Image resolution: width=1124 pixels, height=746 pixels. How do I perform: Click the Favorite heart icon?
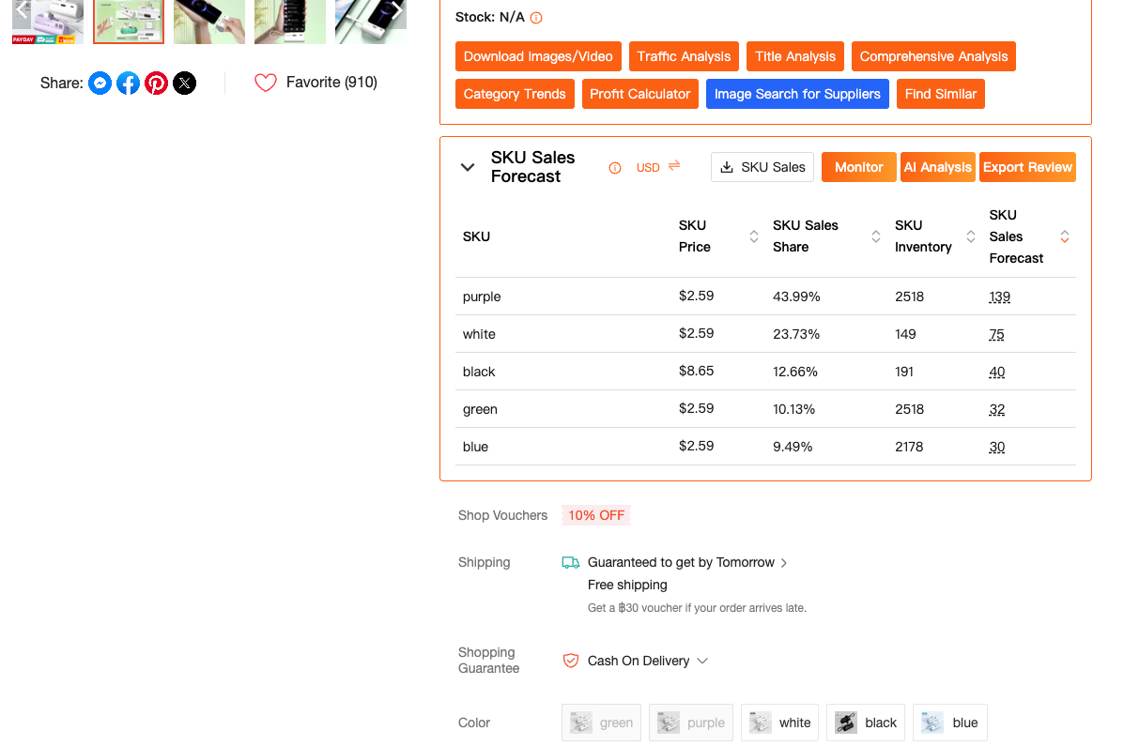[266, 83]
